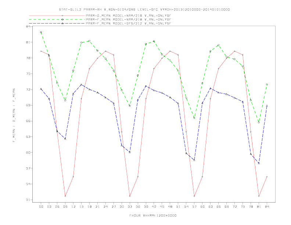The image size is (291, 225).
Task: Click x-axis hour label 09
Action: (x=65, y=207)
